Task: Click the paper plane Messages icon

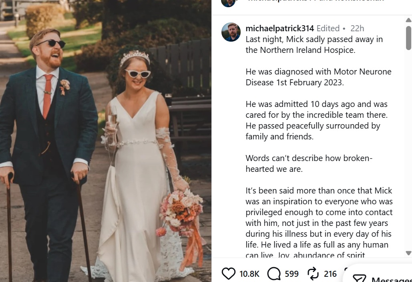Action: click(x=359, y=279)
